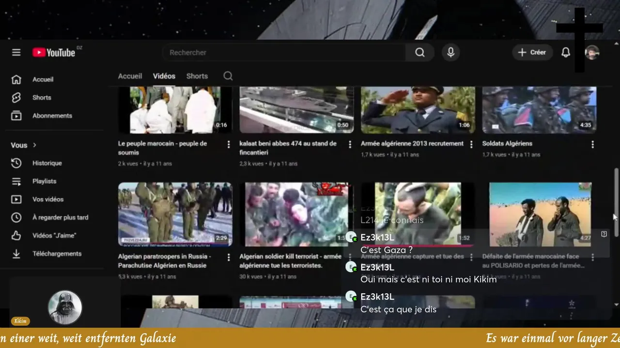Open Abonnements in the left sidebar
This screenshot has width=620, height=348.
[52, 116]
